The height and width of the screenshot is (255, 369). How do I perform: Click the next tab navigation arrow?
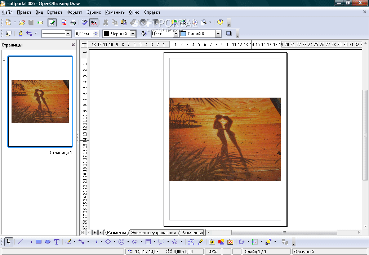point(95,232)
